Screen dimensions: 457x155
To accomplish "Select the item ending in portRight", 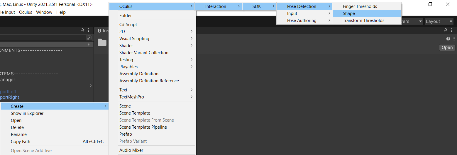I will [10, 97].
